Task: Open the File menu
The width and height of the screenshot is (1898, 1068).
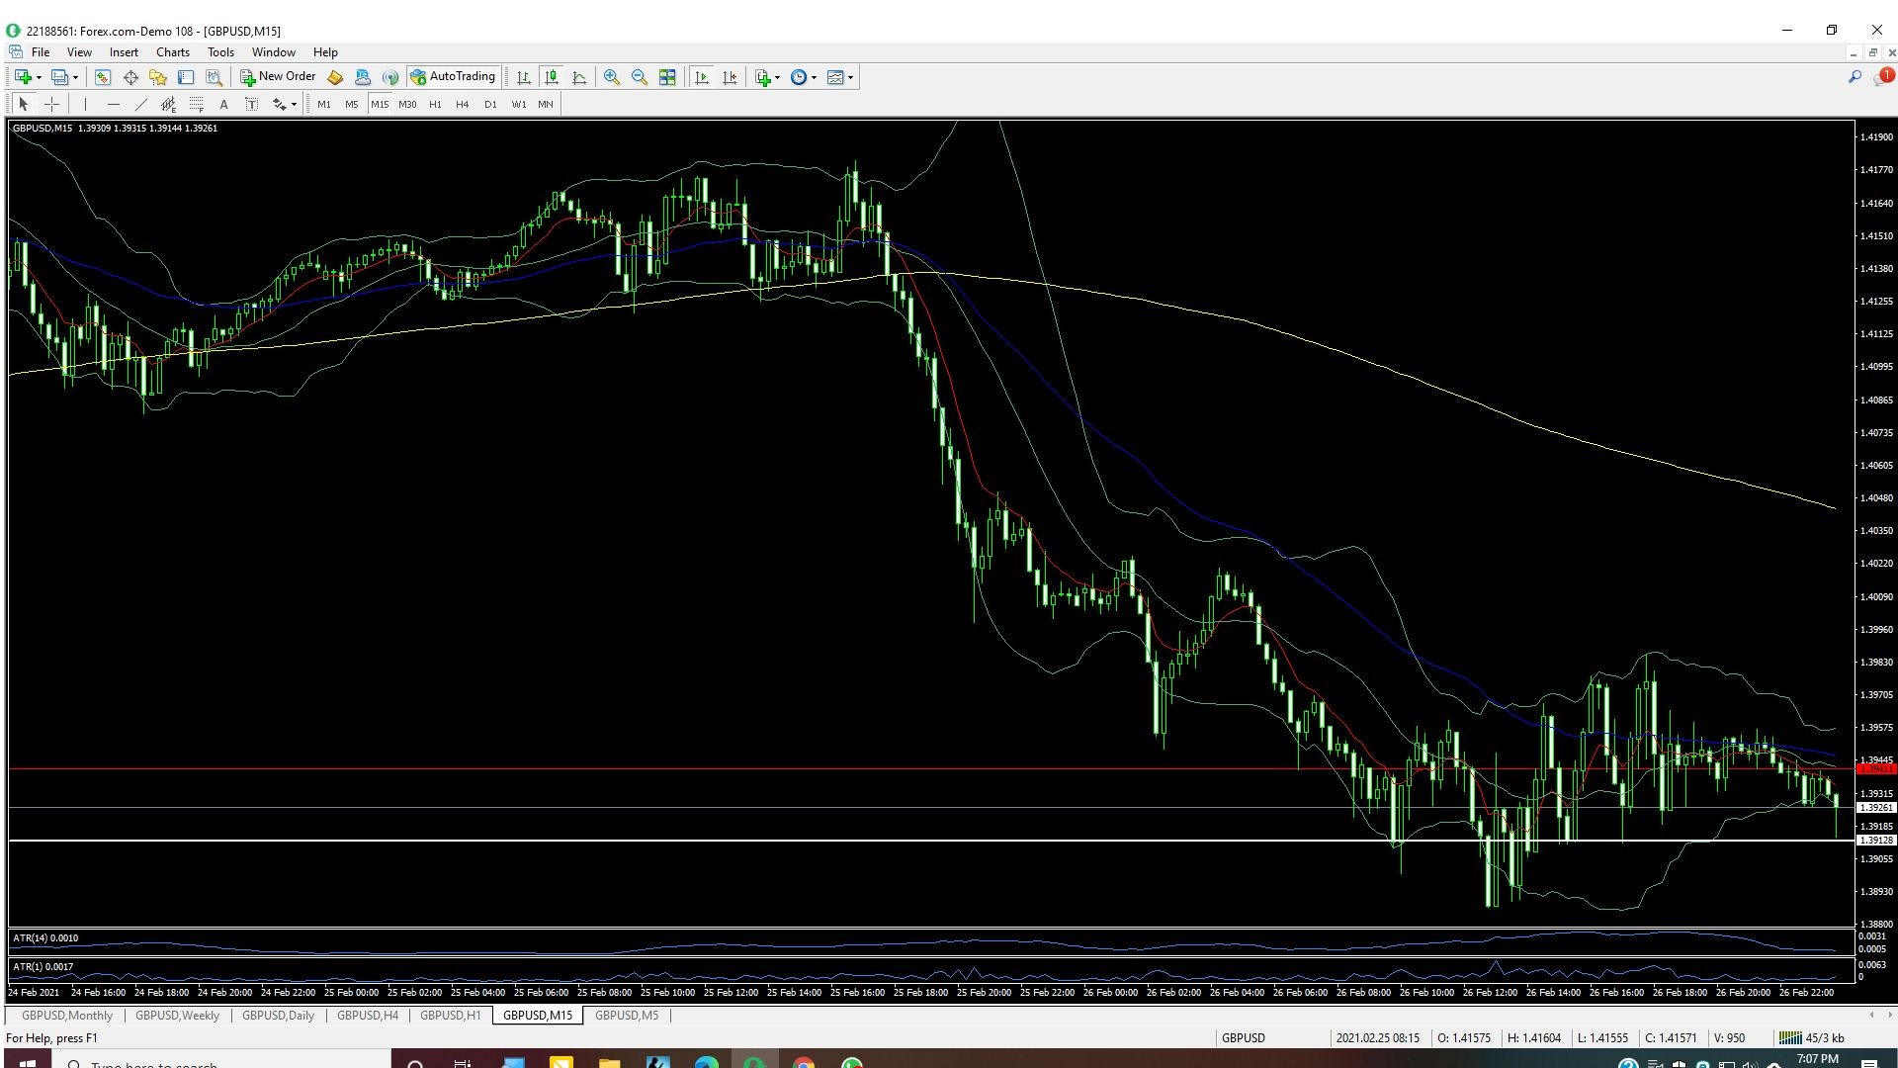Action: (x=41, y=52)
